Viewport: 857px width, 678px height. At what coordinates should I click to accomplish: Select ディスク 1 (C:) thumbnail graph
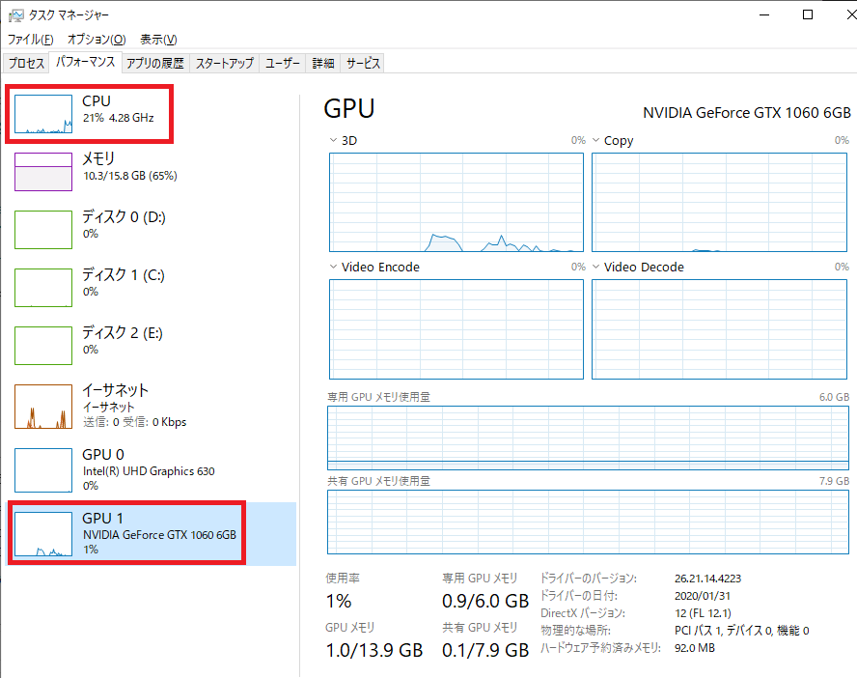point(43,288)
